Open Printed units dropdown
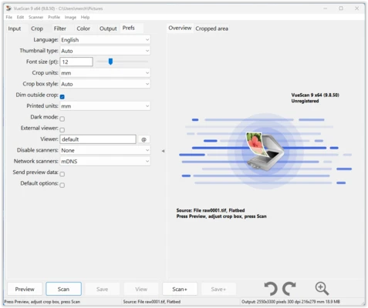Viewport: 368px width, 308px height. tap(105, 106)
